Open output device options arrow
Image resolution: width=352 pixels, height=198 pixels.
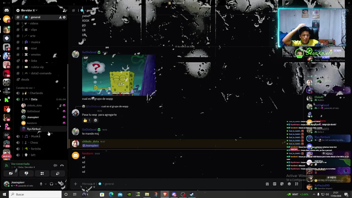(x=56, y=184)
